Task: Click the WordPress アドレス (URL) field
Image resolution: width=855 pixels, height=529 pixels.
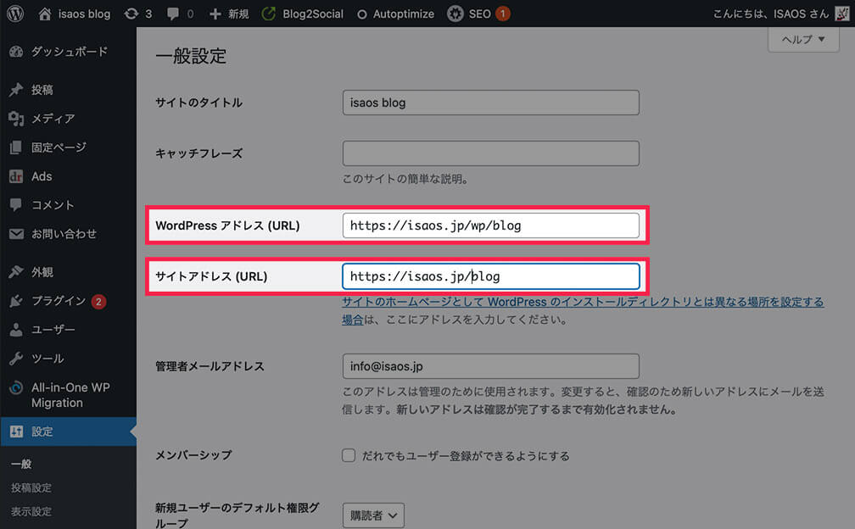Action: coord(491,225)
